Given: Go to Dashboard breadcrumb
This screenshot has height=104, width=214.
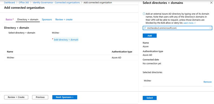Looking at the screenshot, I should tap(9, 3).
